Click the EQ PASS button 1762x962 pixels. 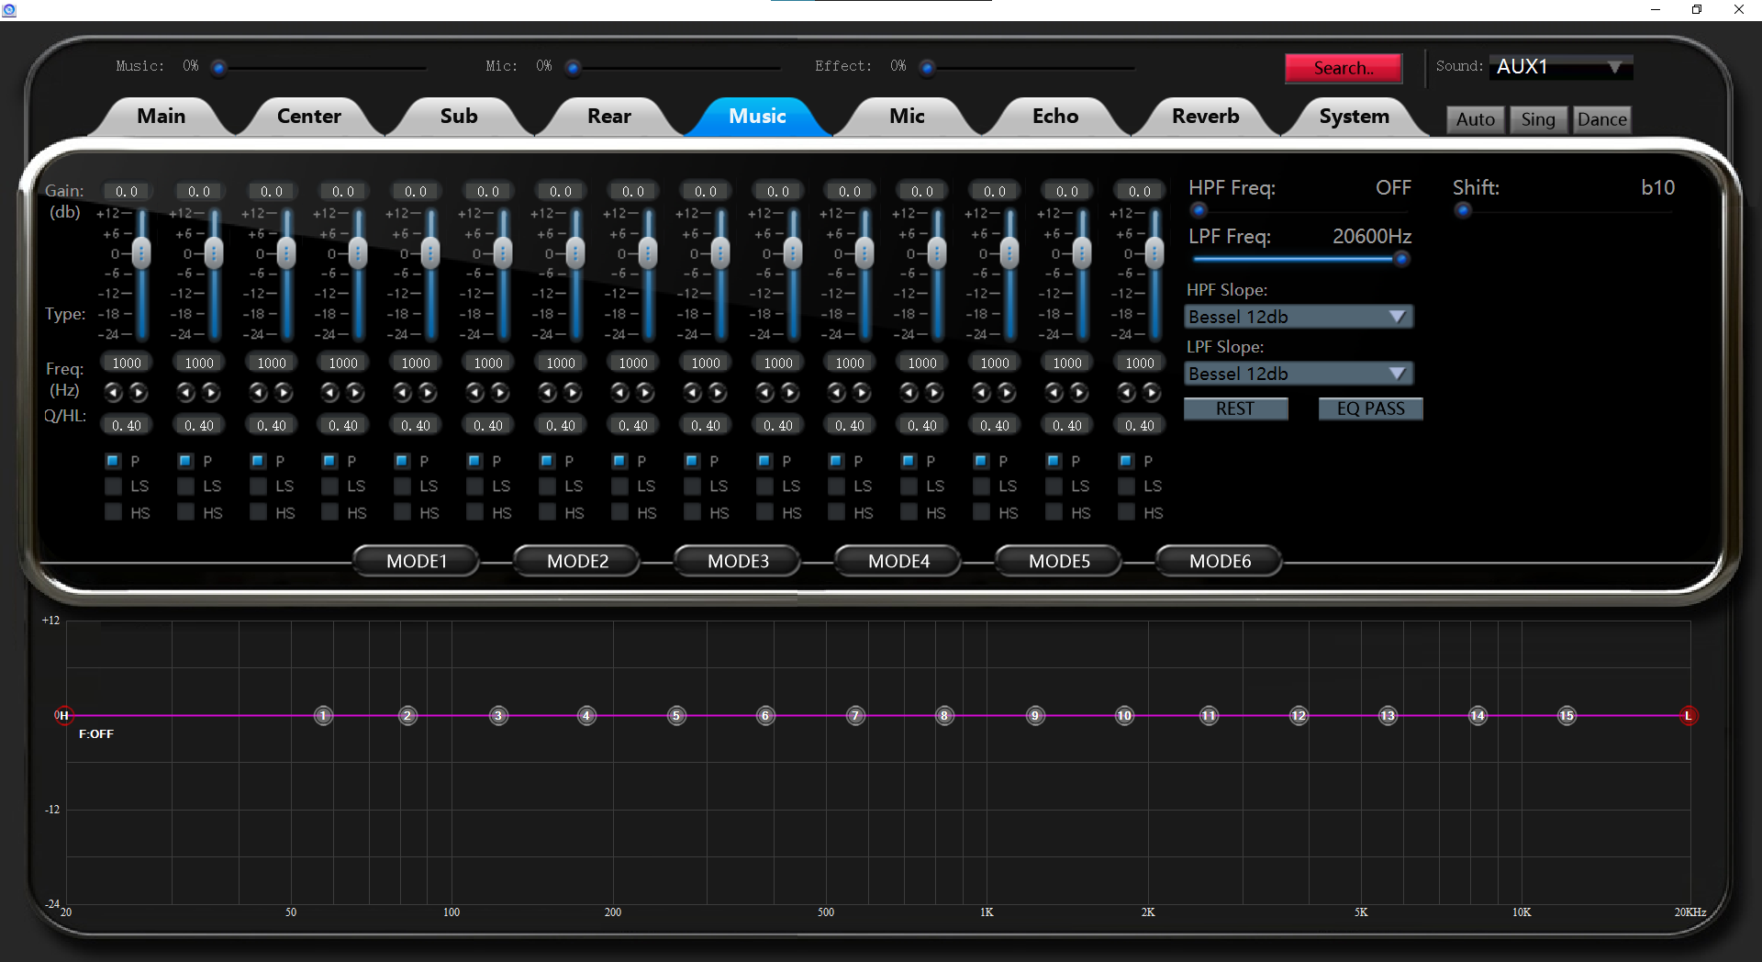1370,408
